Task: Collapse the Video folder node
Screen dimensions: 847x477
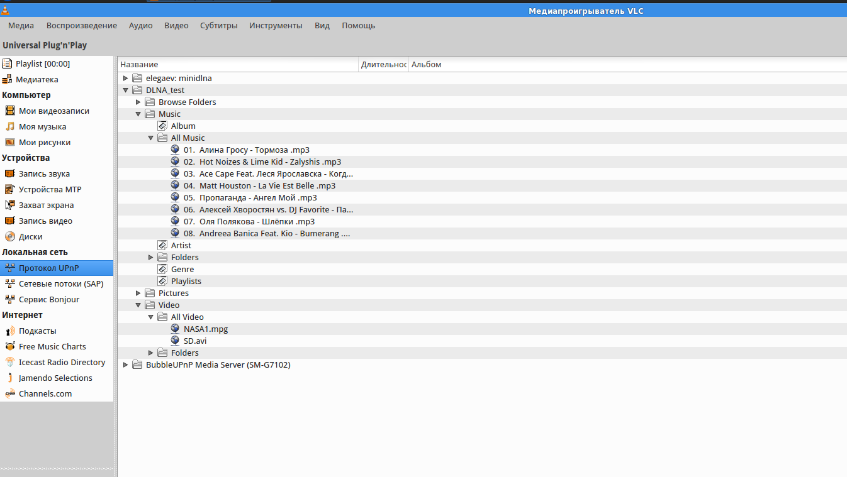Action: 138,305
